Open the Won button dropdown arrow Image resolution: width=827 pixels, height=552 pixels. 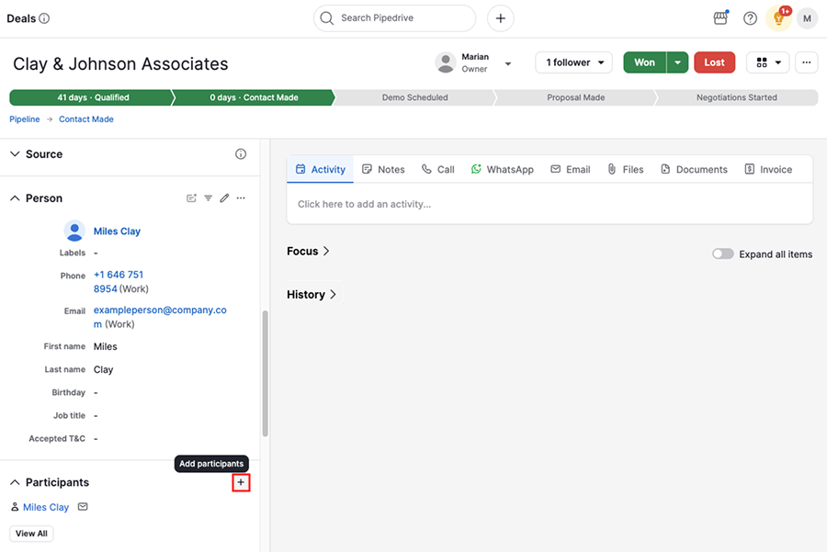tap(677, 62)
